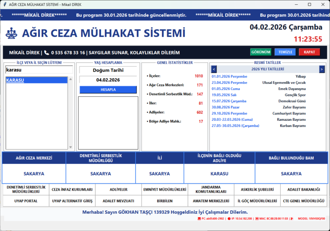Click the 19.05.2026 Salı holiday date
Image resolution: width=330 pixels, height=231 pixels.
coord(224,95)
